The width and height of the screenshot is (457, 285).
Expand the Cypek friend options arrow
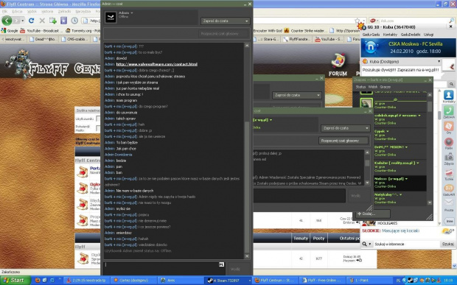point(388,131)
